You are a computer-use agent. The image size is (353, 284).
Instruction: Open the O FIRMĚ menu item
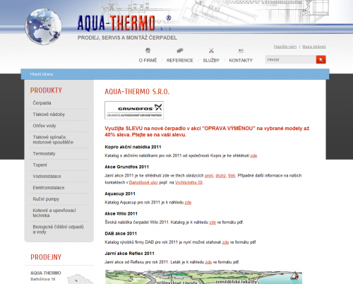tap(148, 61)
